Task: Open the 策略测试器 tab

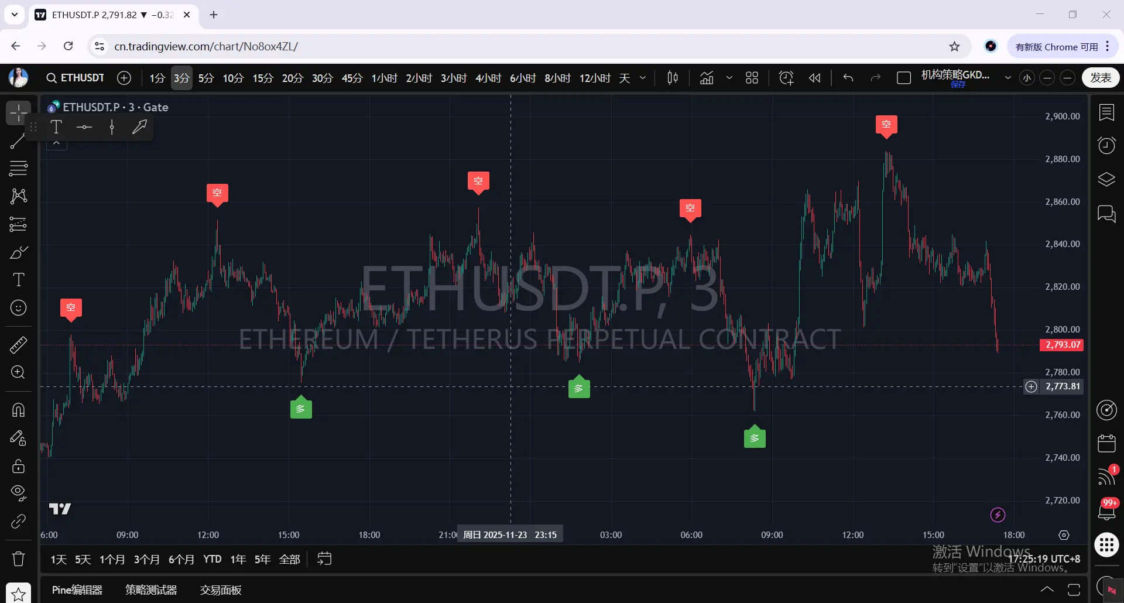Action: 151,590
